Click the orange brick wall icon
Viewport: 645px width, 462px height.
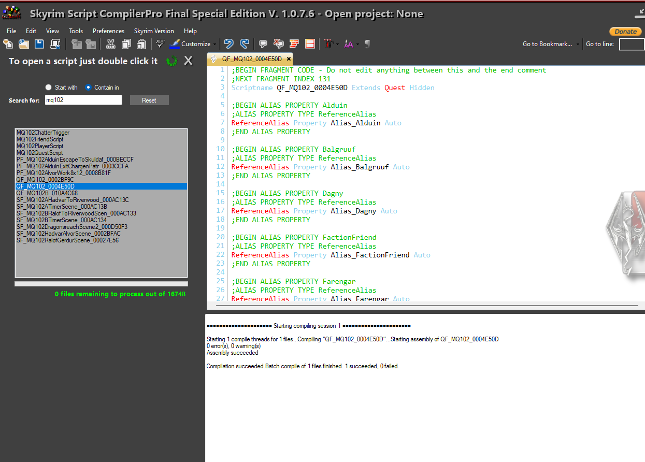click(x=294, y=44)
